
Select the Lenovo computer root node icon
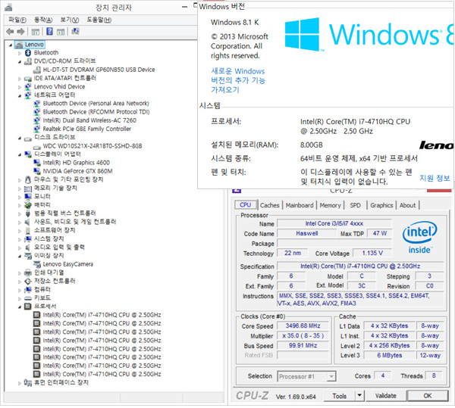[19, 45]
